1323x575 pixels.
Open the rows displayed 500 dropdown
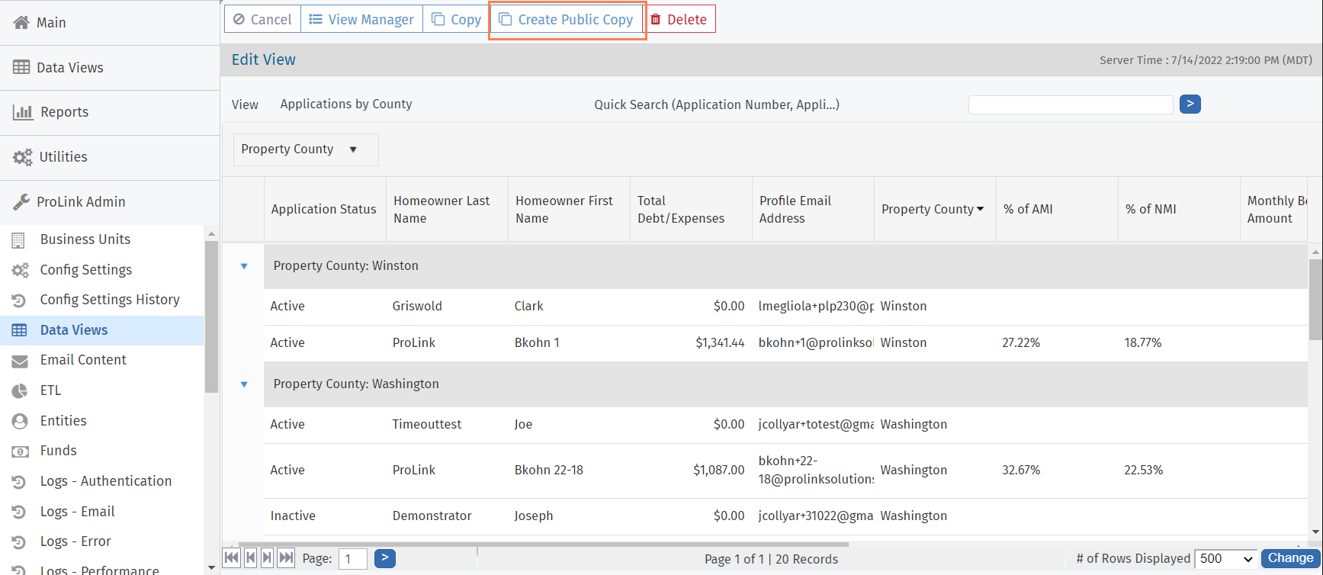[1225, 559]
